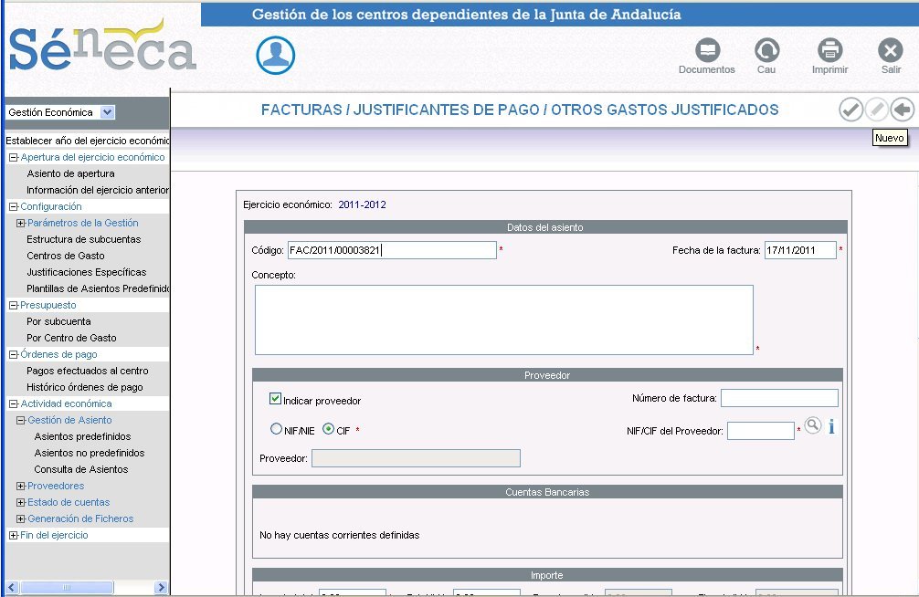This screenshot has width=919, height=597.
Task: Open the user profile icon
Action: (x=276, y=55)
